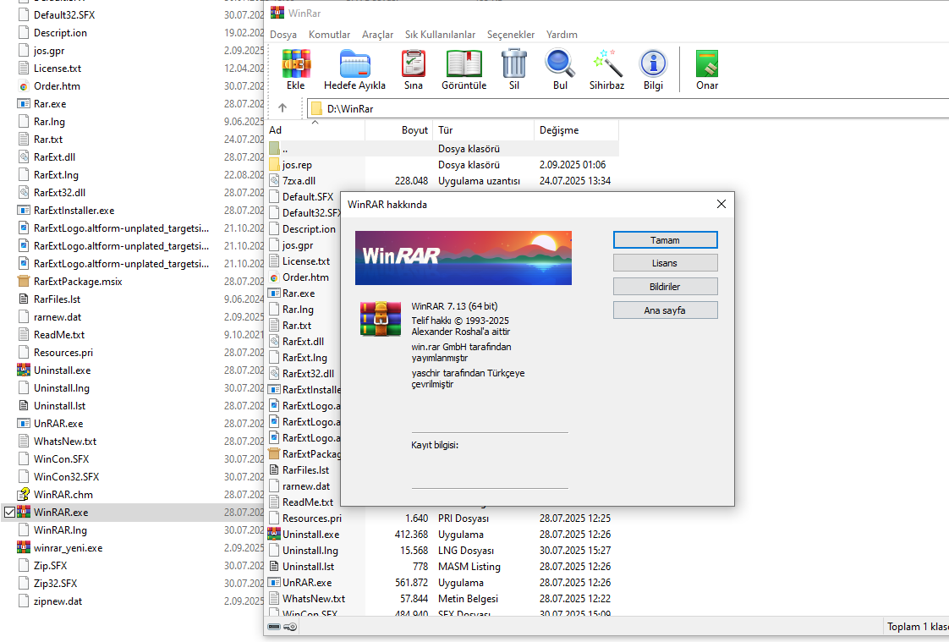Click the WinRAR.chm help file icon in left list
The width and height of the screenshot is (949, 642).
pyautogui.click(x=23, y=494)
